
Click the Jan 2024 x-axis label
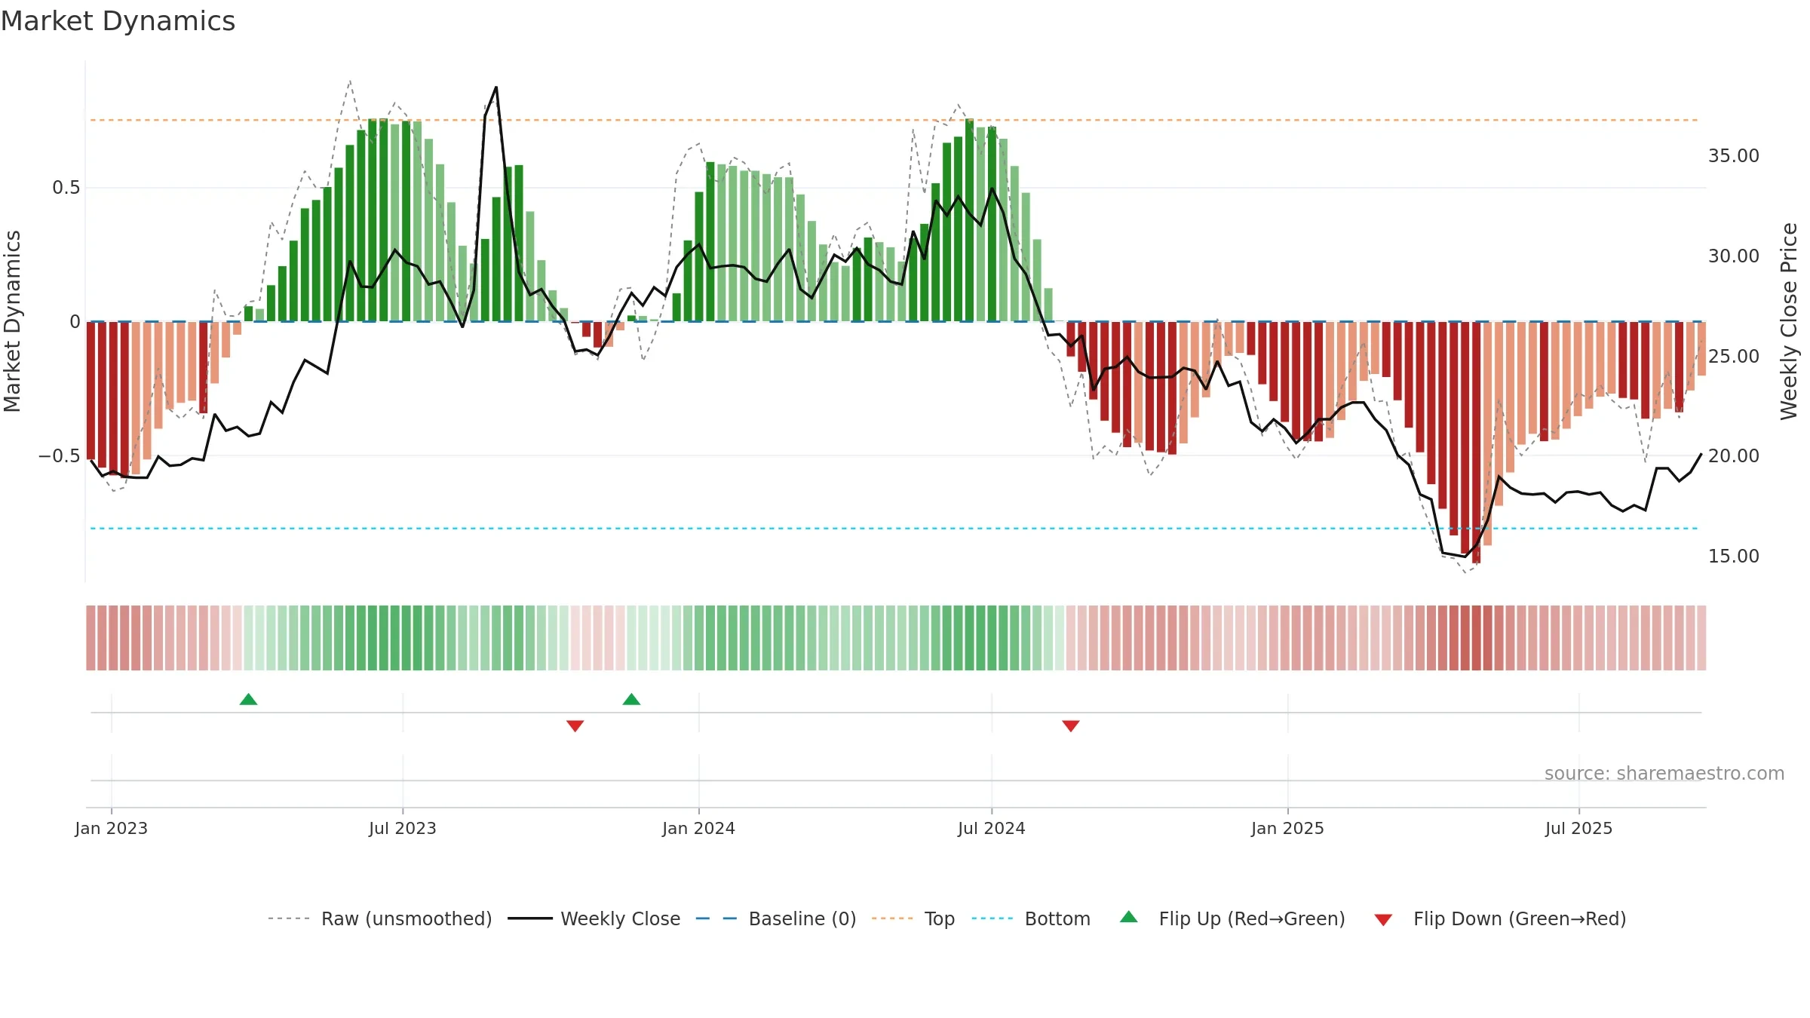[698, 828]
